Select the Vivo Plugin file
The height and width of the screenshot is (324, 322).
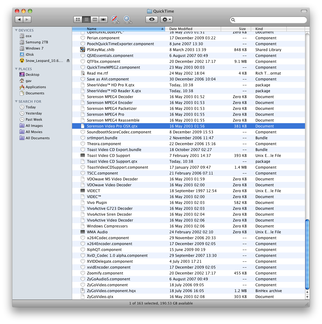189,202
